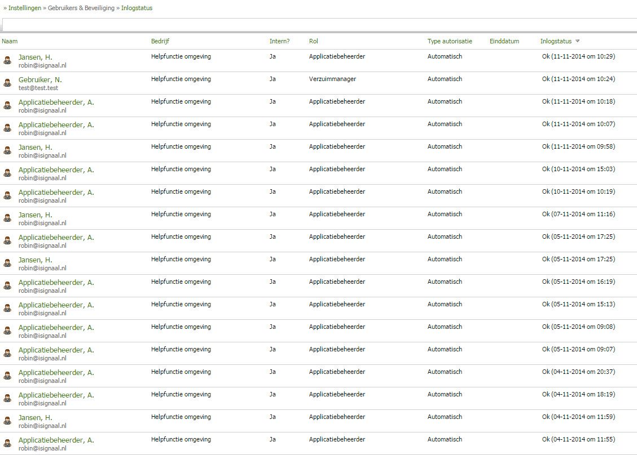The image size is (637, 455).
Task: Click avatar icon in the 10-11-2014 15:03 row
Action: 7,173
